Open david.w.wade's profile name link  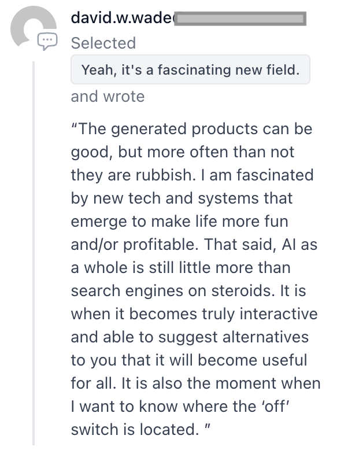121,18
